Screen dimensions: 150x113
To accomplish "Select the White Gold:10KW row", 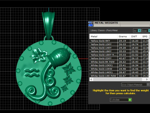I will 119,69.
